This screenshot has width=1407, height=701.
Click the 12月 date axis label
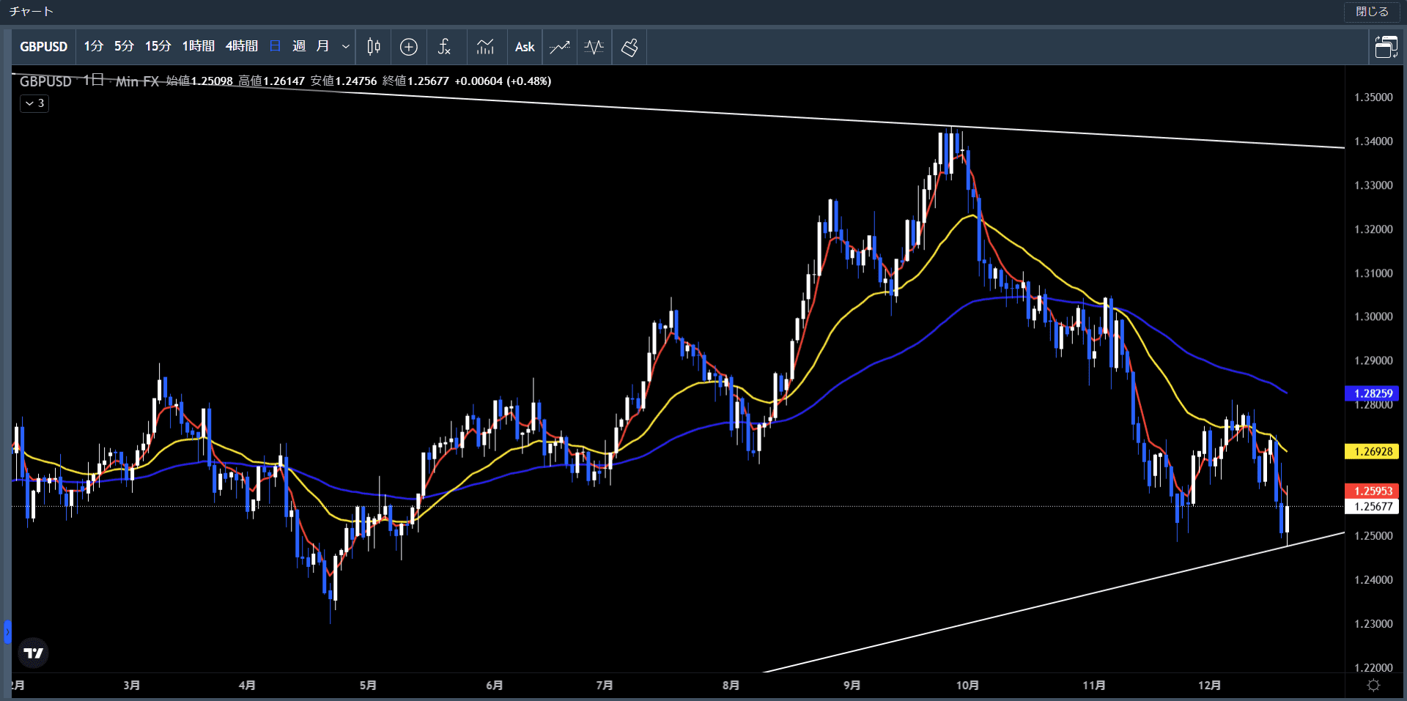1209,686
